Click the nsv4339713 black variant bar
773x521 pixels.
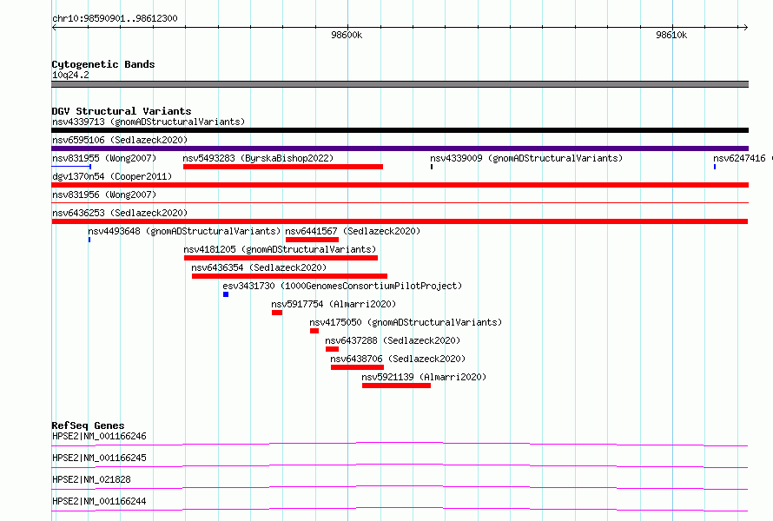[x=400, y=130]
